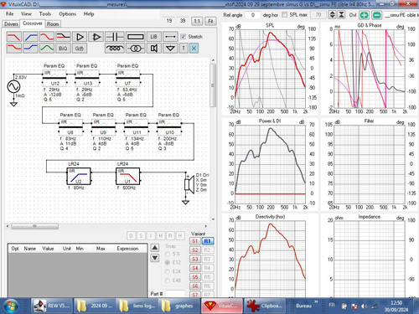
Task: Add a resistor component
Action: click(136, 37)
